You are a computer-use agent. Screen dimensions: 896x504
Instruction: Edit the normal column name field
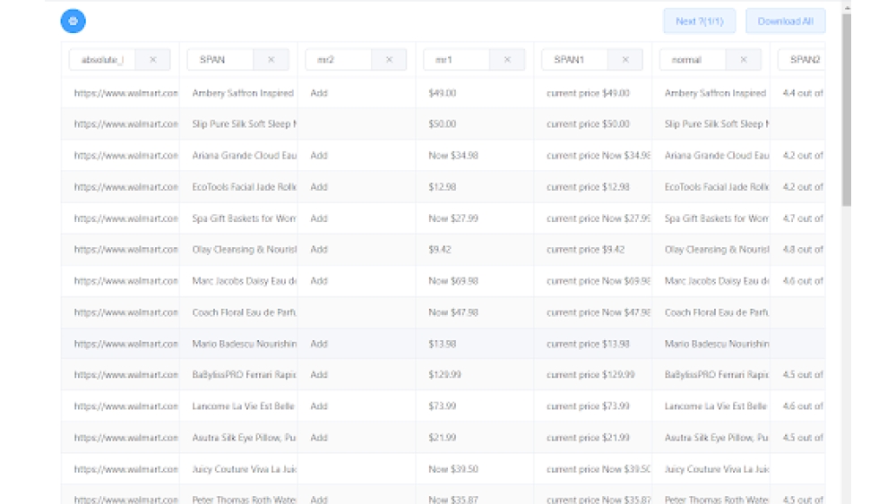point(693,59)
